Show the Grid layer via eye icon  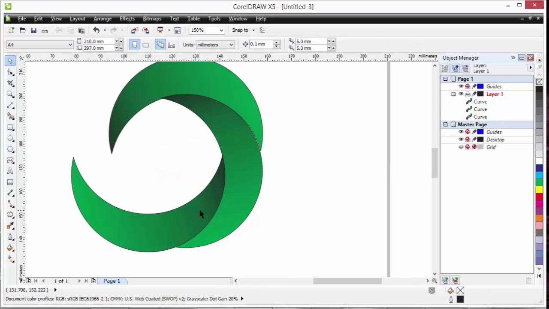click(x=461, y=147)
